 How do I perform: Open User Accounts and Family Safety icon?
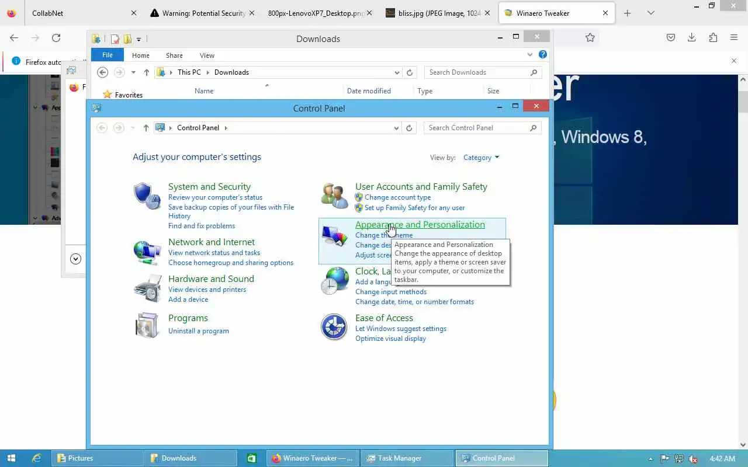tap(334, 196)
